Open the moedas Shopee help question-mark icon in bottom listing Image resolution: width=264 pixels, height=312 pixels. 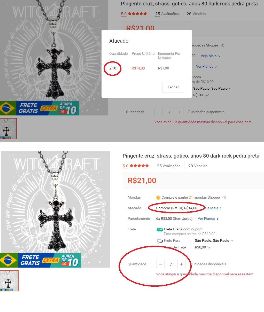(224, 198)
